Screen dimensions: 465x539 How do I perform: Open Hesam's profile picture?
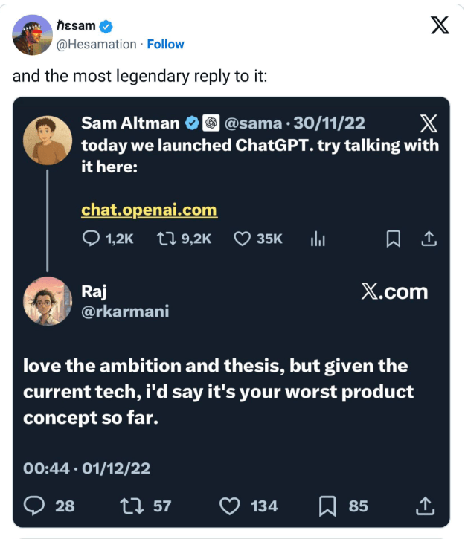coord(32,35)
